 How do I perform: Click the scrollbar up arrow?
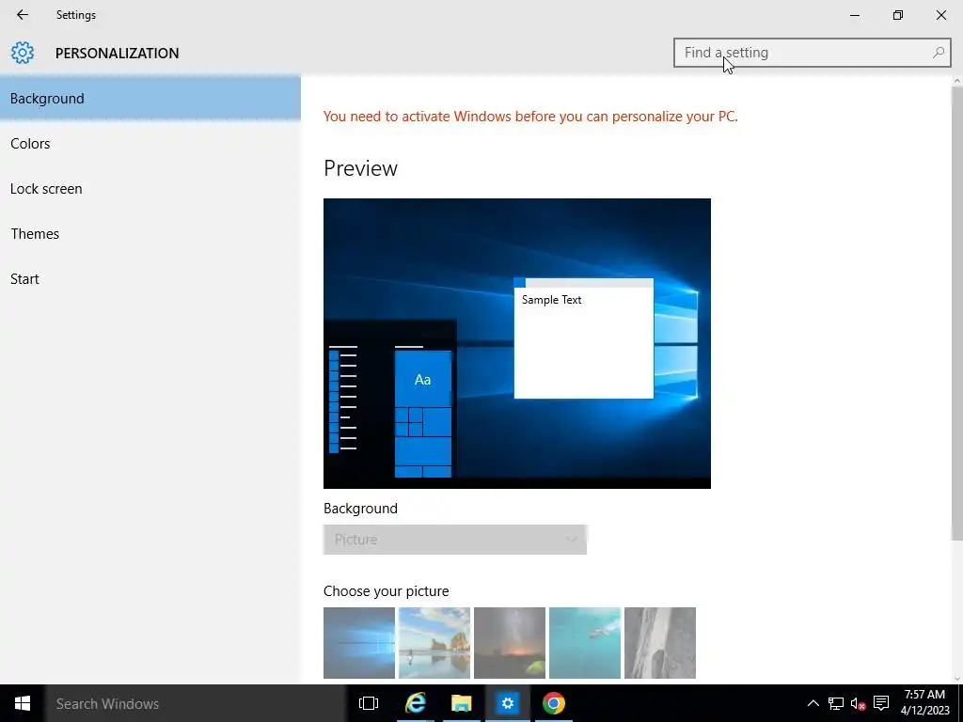pos(956,81)
